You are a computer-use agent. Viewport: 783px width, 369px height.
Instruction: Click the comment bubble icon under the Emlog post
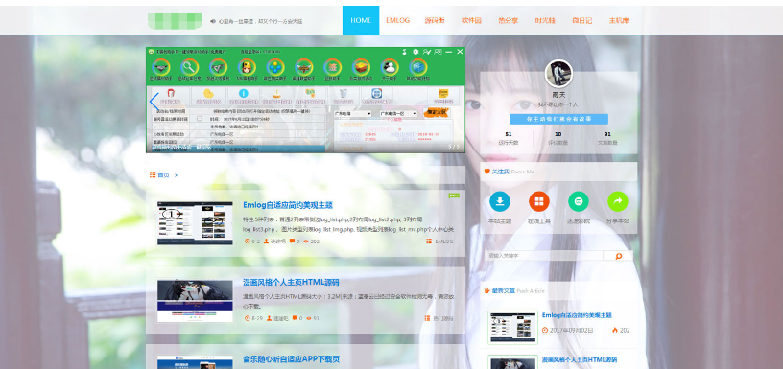tap(292, 242)
